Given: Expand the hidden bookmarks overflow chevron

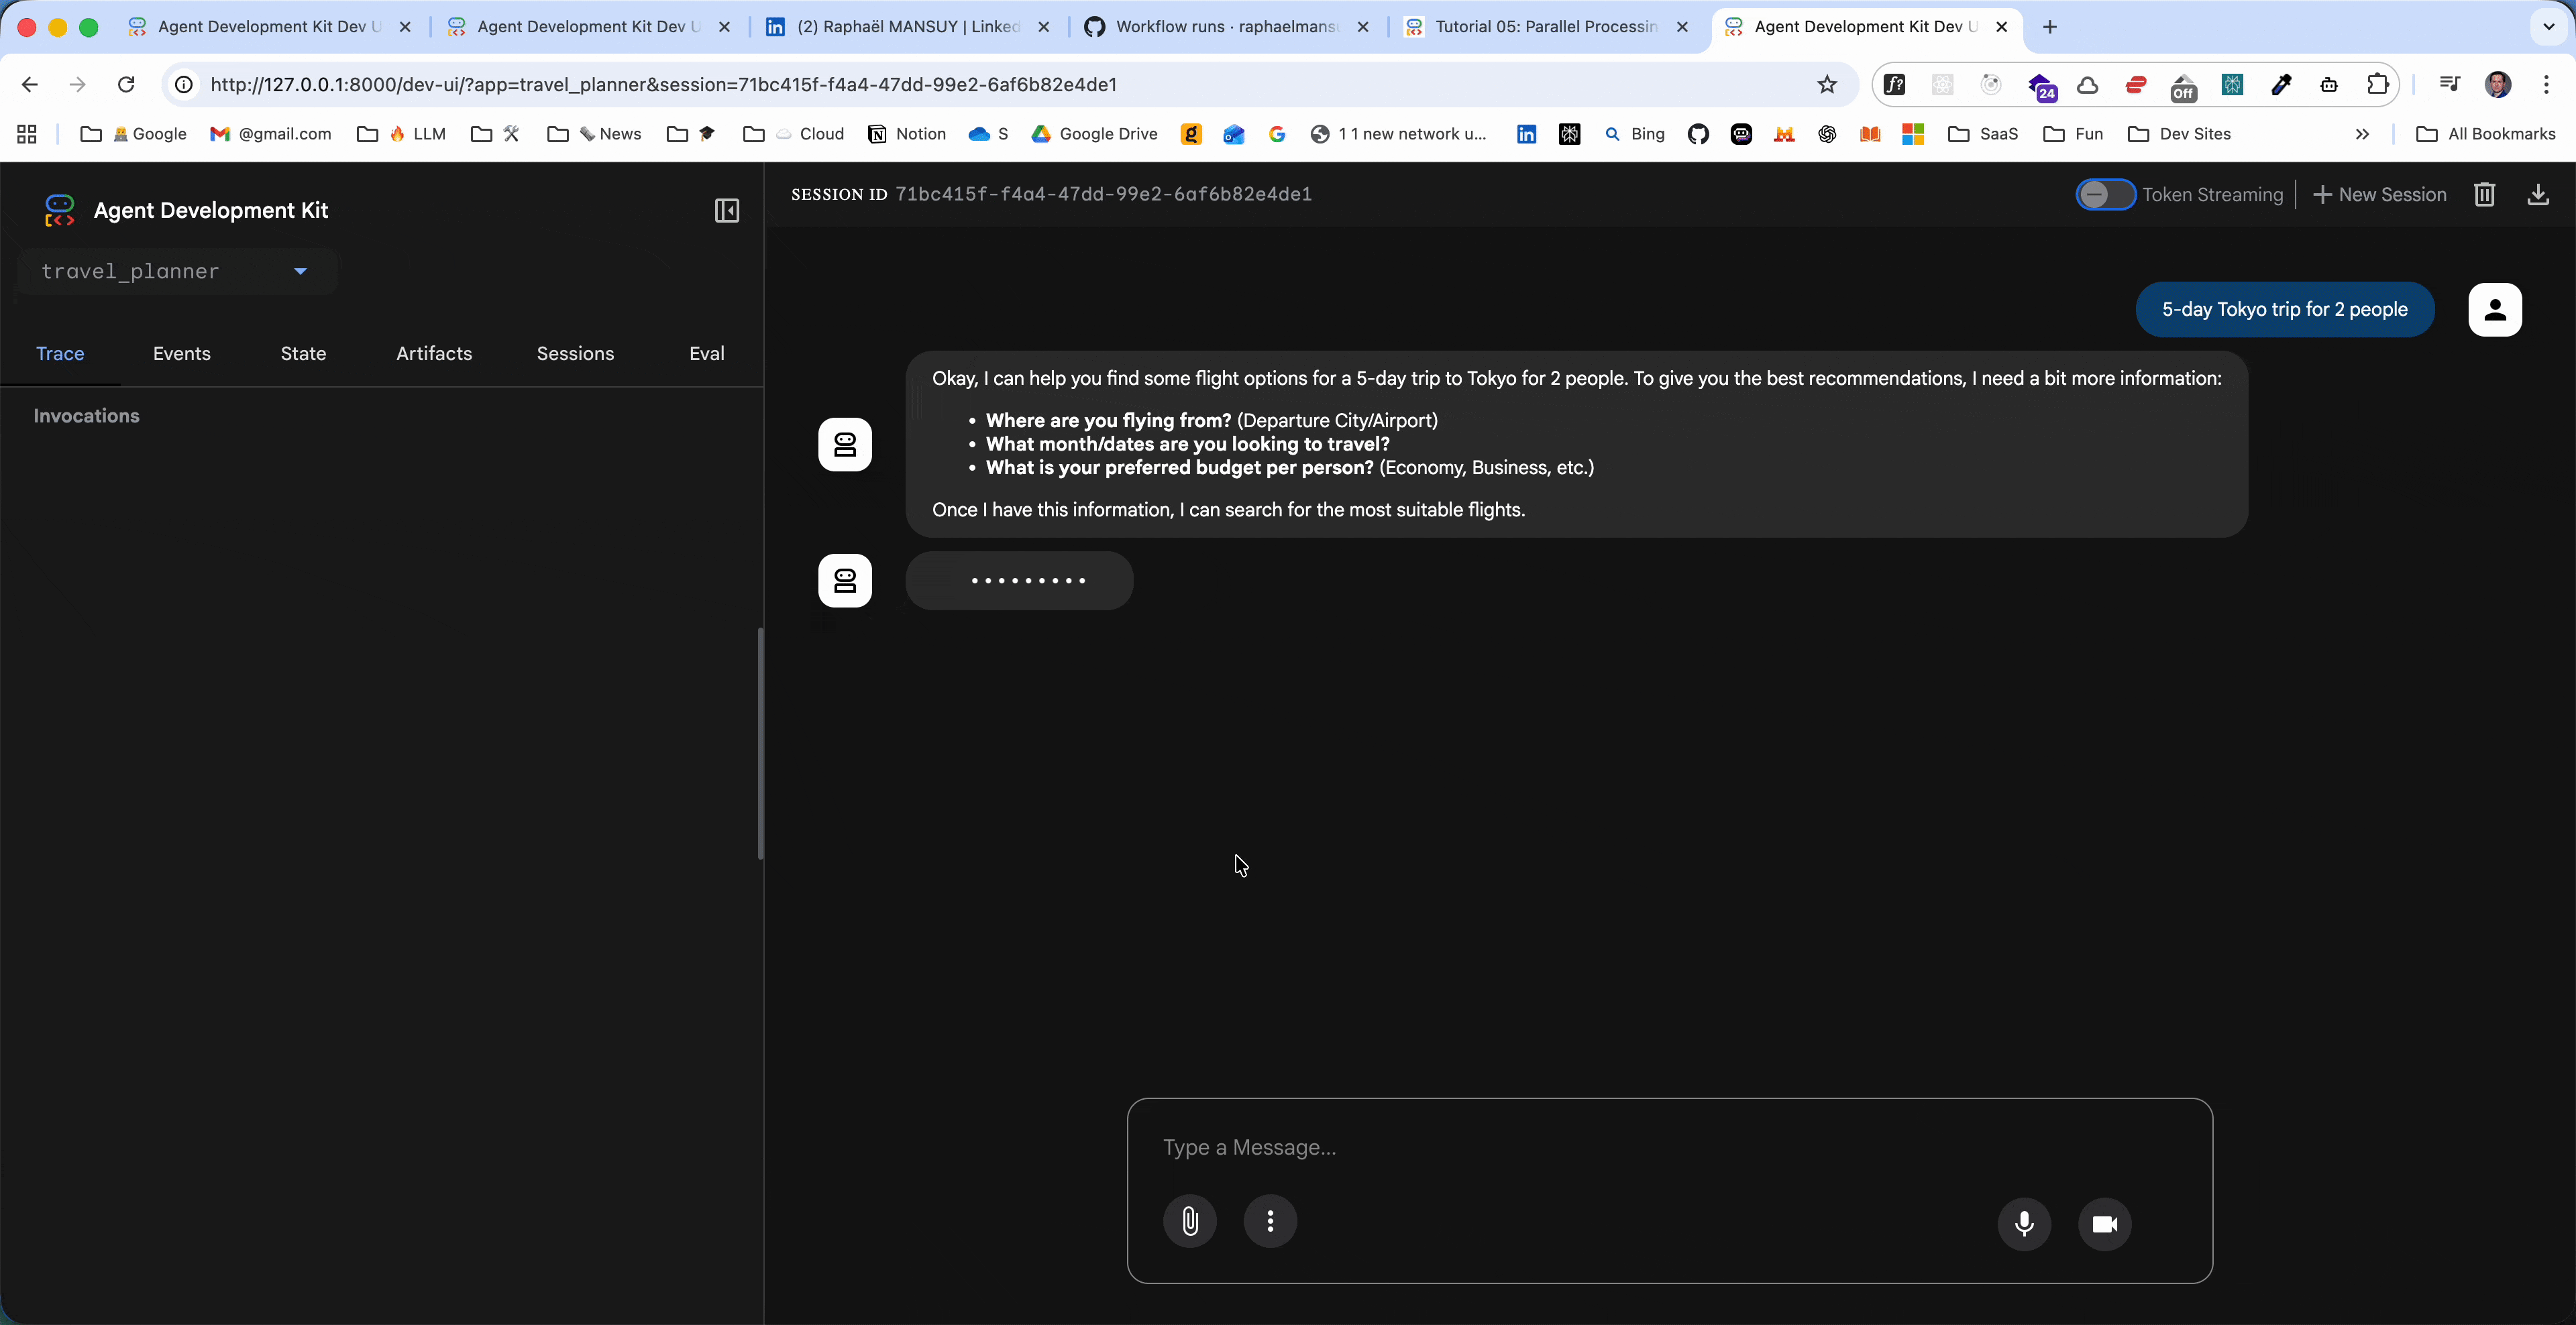Looking at the screenshot, I should tap(2362, 134).
